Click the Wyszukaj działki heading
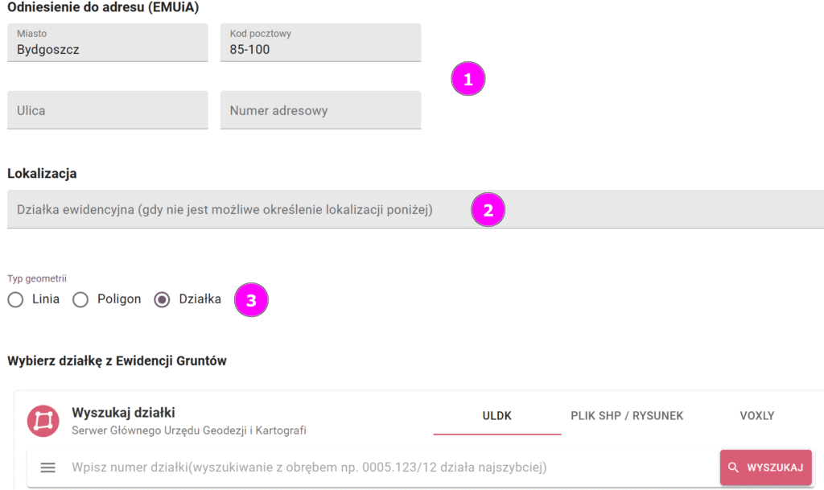 pyautogui.click(x=123, y=412)
